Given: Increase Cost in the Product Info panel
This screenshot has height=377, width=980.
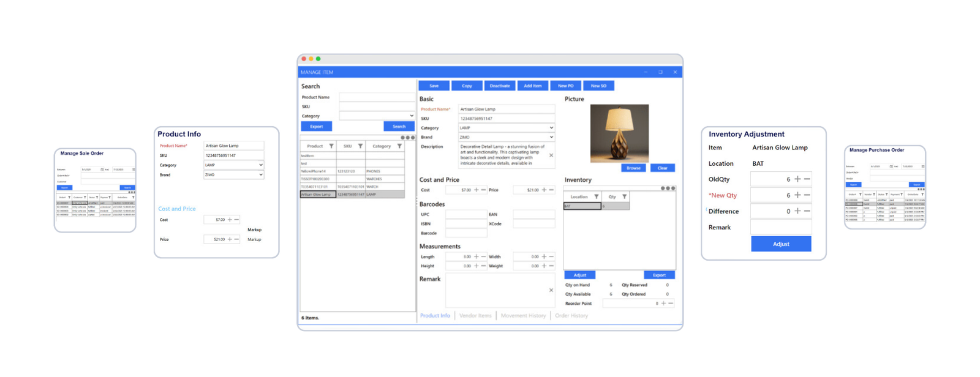Looking at the screenshot, I should point(230,220).
